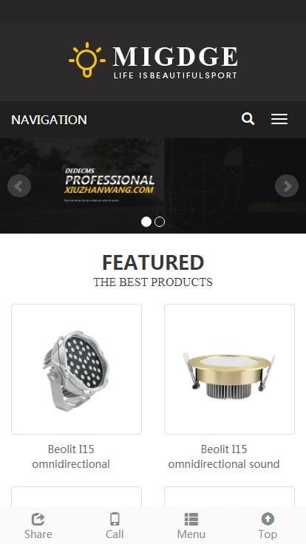The width and height of the screenshot is (306, 544).
Task: Select the first carousel dot indicator
Action: coord(146,222)
